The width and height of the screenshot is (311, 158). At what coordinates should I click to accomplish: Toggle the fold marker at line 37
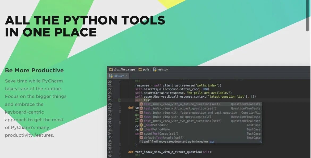[120, 145]
